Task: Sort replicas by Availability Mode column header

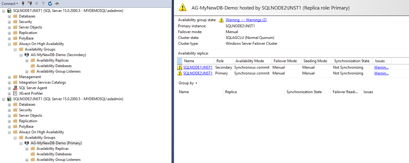Action: 252,61
